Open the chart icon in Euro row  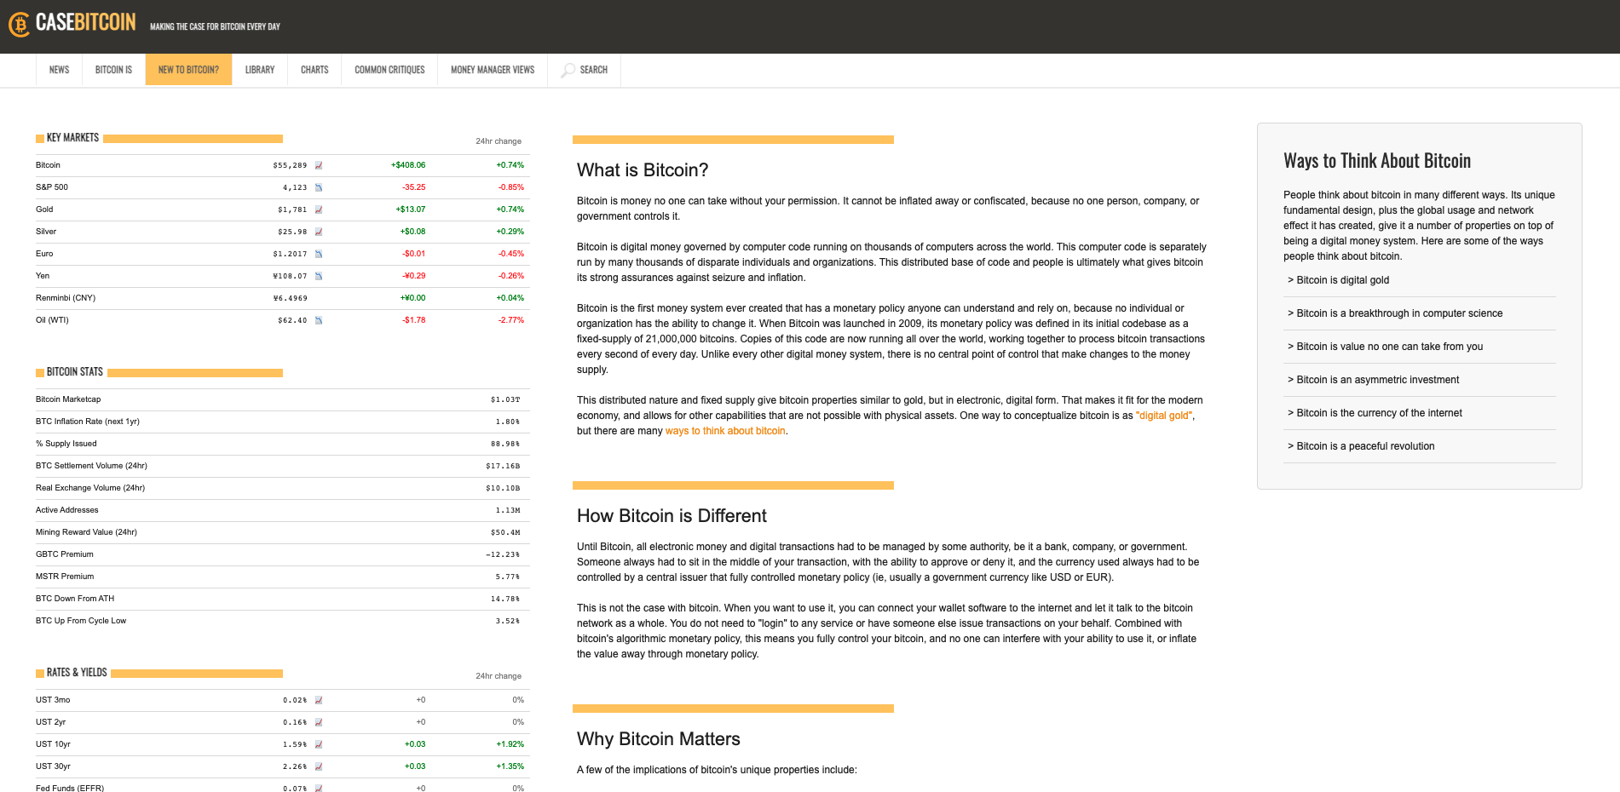tap(319, 254)
